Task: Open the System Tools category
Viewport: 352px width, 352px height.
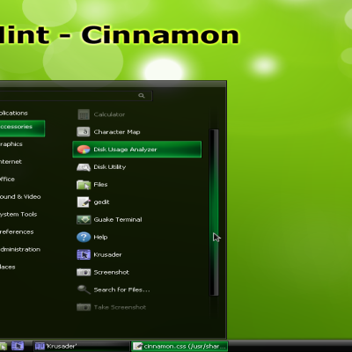Action: click(18, 215)
